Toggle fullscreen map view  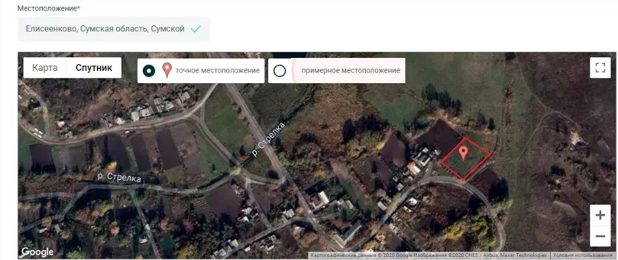point(600,68)
